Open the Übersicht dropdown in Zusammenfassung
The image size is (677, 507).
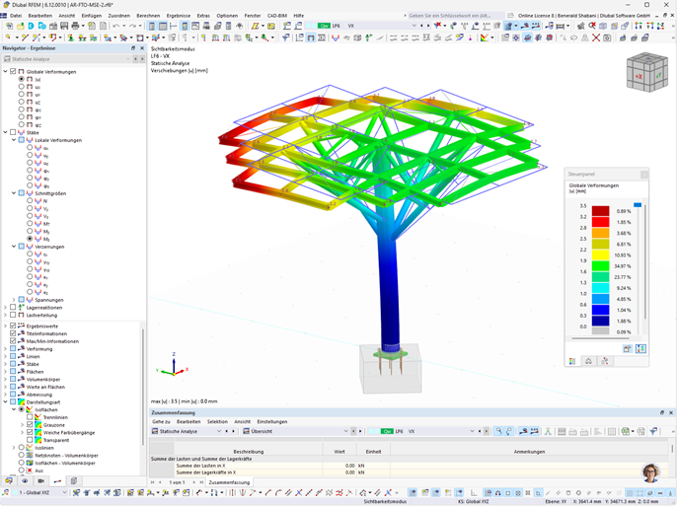coord(345,431)
